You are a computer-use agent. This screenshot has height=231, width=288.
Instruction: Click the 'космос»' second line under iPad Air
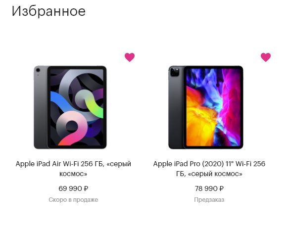pos(73,174)
